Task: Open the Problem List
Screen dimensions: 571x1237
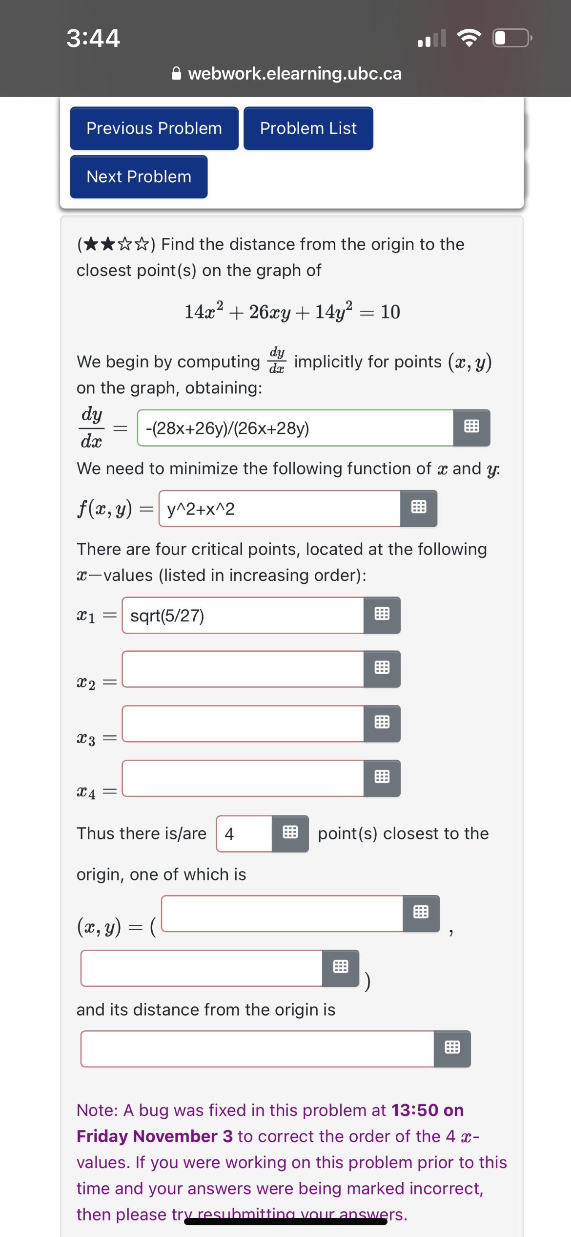Action: pyautogui.click(x=307, y=128)
